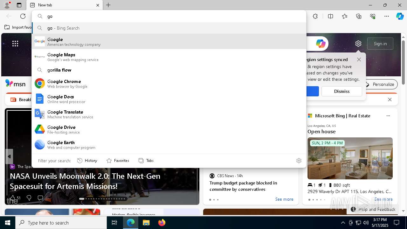This screenshot has height=229, width=407.
Task: Open the Edge profile icon
Action: (7, 5)
